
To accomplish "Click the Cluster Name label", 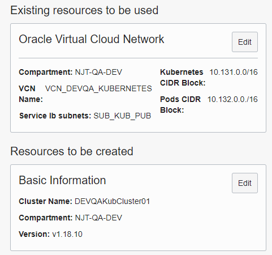I will pos(45,201).
